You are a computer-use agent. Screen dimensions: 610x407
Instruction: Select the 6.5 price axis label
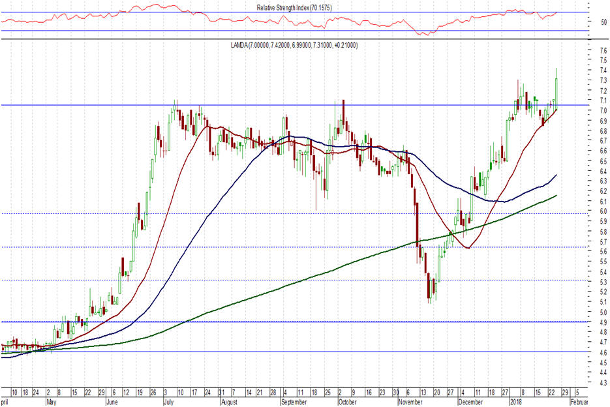[x=603, y=161]
